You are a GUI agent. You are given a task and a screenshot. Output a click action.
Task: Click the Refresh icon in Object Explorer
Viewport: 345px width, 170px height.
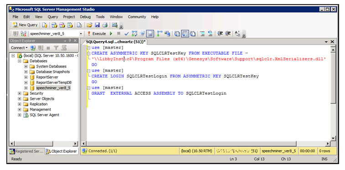point(64,48)
